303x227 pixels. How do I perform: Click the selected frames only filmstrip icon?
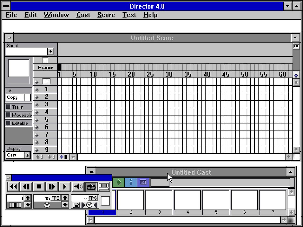104,187
